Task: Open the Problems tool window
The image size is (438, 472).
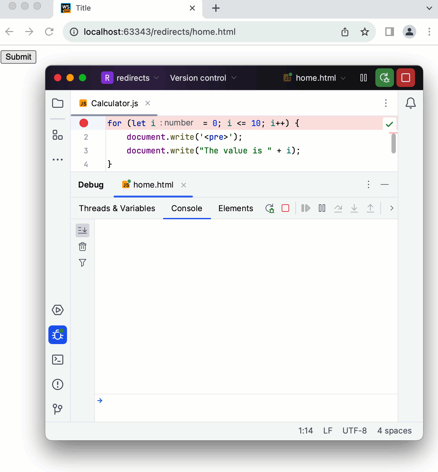Action: tap(57, 384)
